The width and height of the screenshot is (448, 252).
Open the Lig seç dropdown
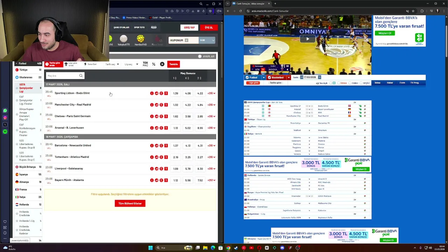pos(131,64)
